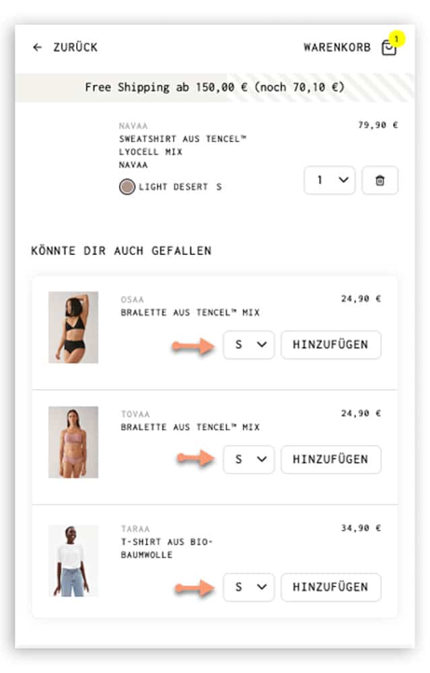
Task: Click the free shipping banner
Action: click(214, 87)
